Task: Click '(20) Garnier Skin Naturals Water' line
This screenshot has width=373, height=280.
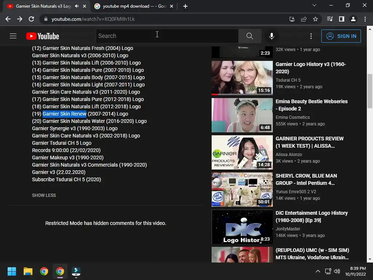Action: click(89, 121)
